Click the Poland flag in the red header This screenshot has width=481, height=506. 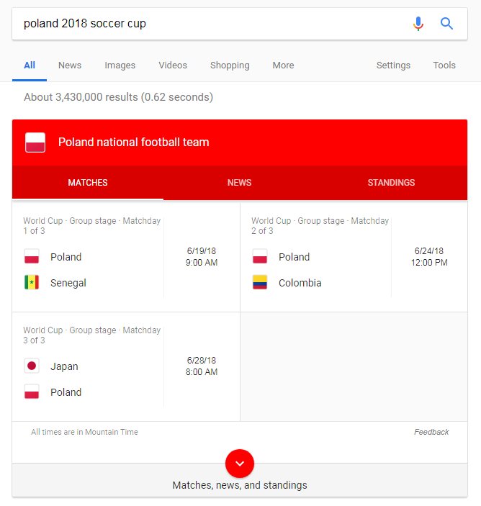tap(35, 143)
